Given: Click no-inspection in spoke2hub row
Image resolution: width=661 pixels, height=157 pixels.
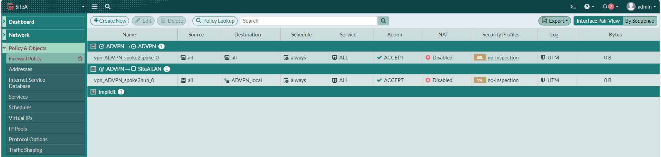Looking at the screenshot, I should click(503, 80).
